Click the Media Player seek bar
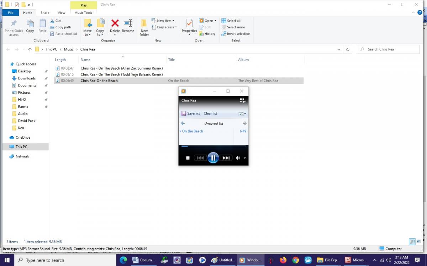Image resolution: width=427 pixels, height=266 pixels. pyautogui.click(x=213, y=146)
